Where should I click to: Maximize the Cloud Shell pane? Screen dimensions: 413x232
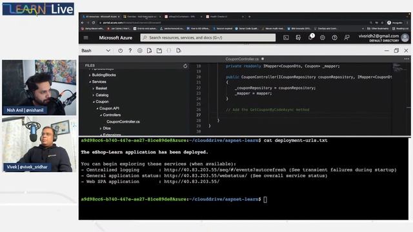[396, 50]
